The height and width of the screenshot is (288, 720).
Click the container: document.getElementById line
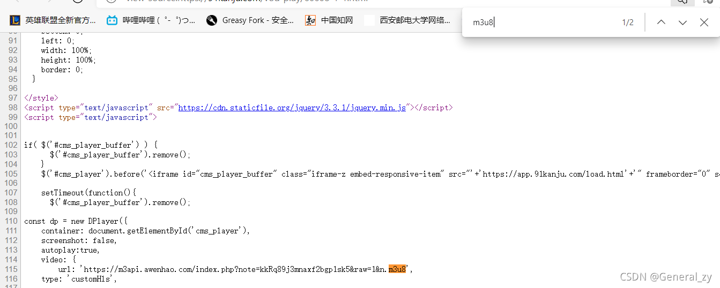(146, 231)
